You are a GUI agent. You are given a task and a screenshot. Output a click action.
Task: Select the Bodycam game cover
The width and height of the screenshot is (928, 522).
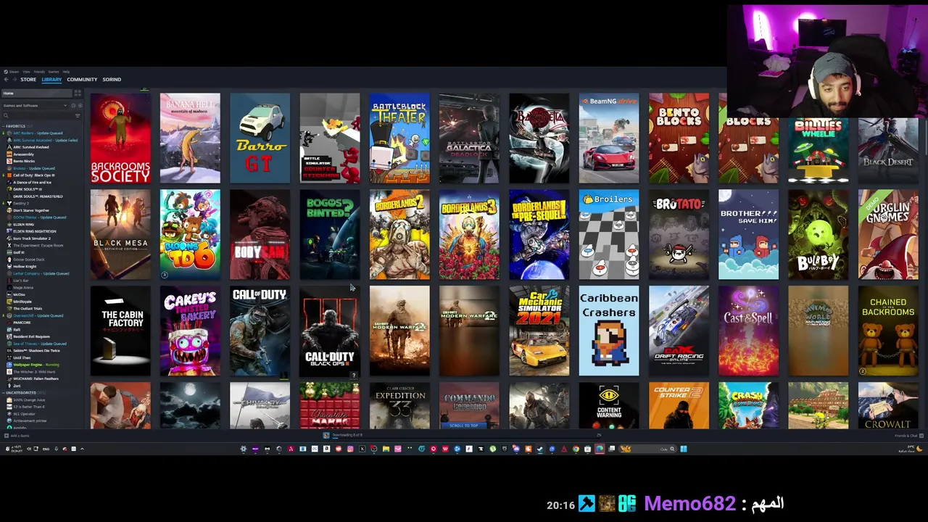point(260,234)
